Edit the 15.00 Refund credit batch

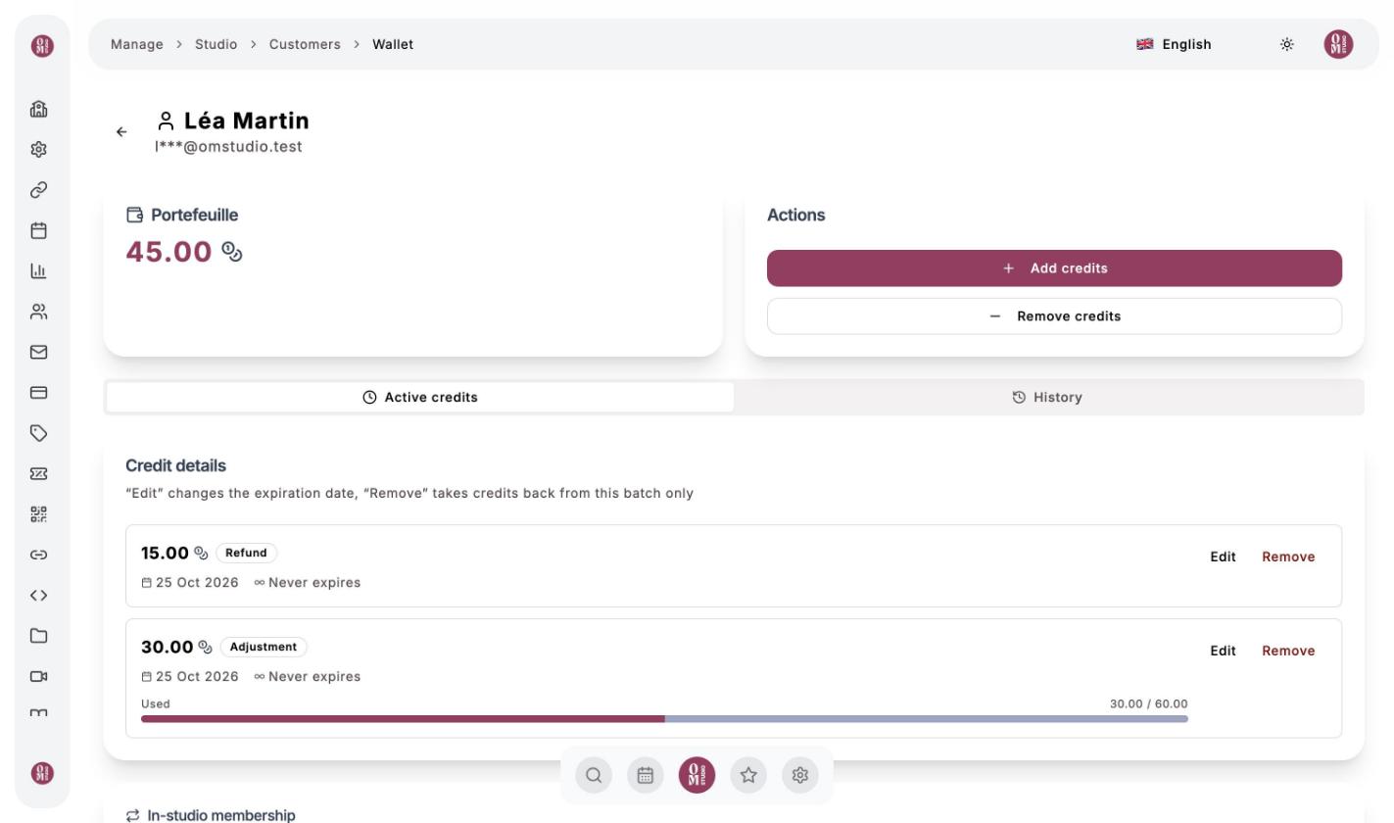tap(1223, 557)
